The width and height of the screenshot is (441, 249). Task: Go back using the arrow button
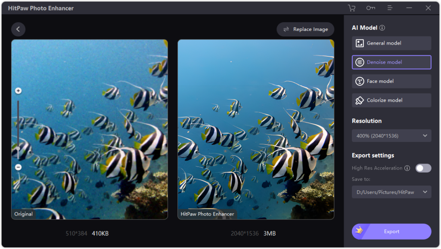point(18,29)
